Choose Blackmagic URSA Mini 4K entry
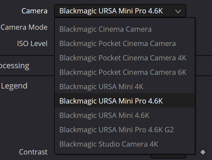This screenshot has width=212, height=160. (125, 87)
